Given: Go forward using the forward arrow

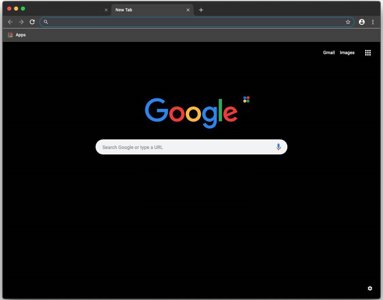Looking at the screenshot, I should [x=21, y=22].
